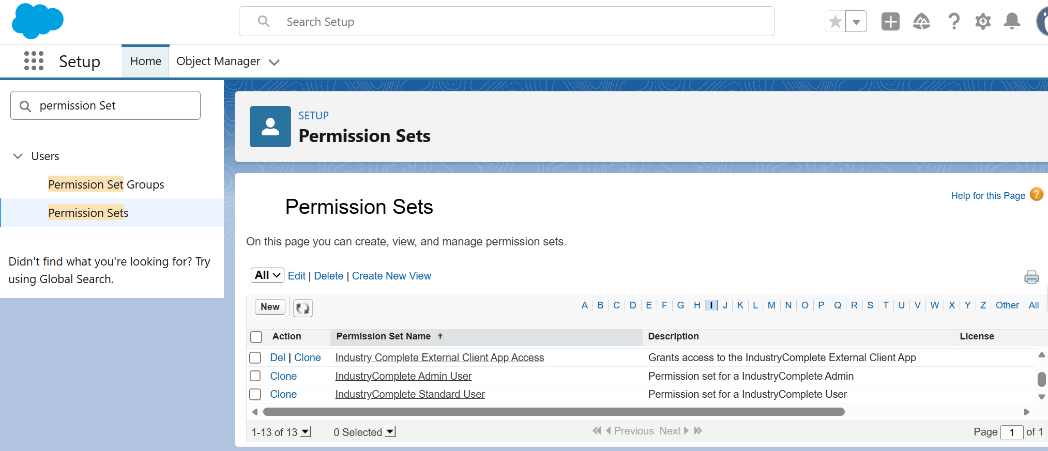
Task: Click the printable view printer icon
Action: pyautogui.click(x=1031, y=277)
